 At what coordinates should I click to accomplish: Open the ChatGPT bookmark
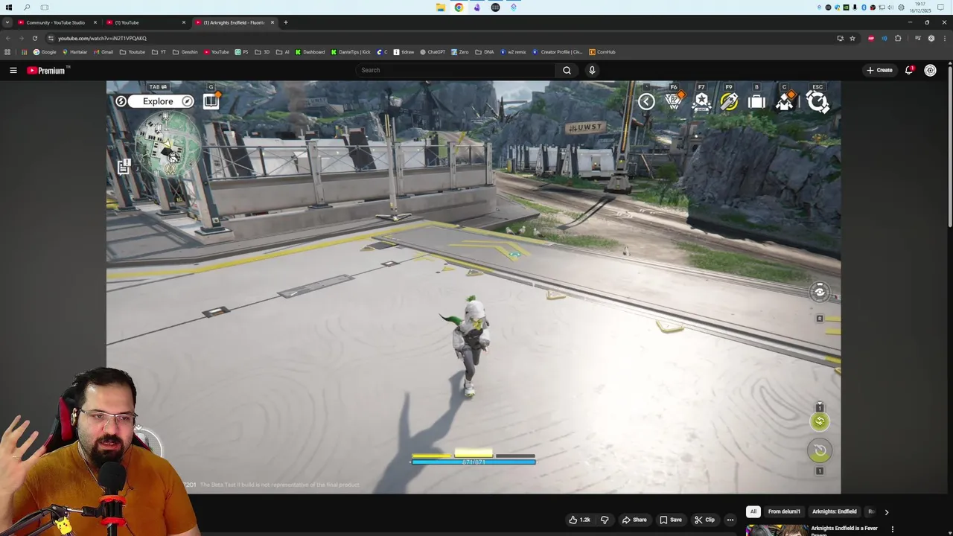pos(433,52)
